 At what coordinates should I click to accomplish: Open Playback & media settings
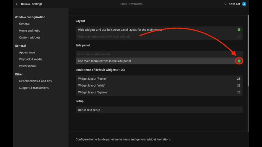[31, 59]
